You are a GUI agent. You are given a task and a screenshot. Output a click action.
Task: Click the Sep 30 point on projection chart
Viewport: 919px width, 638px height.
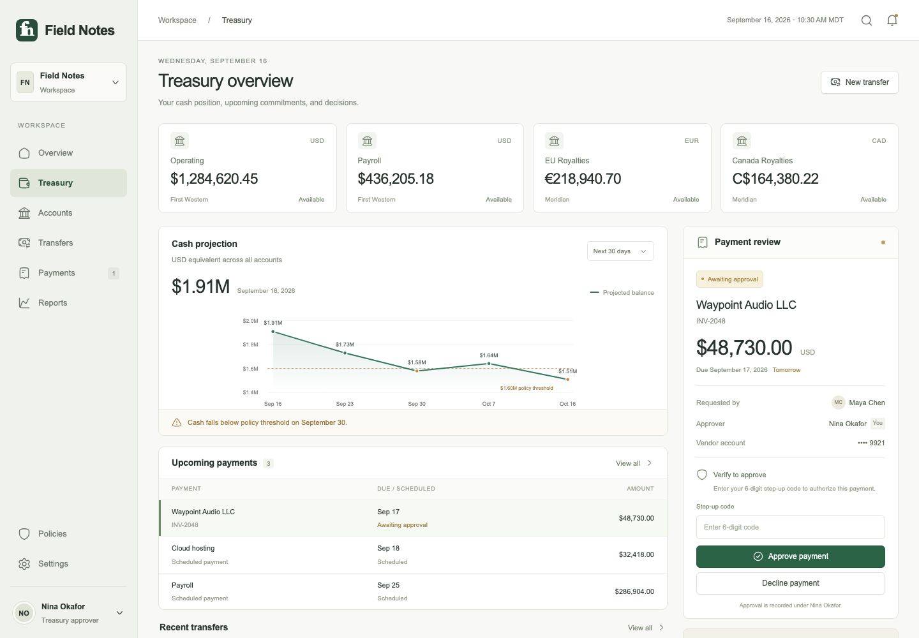pos(417,371)
